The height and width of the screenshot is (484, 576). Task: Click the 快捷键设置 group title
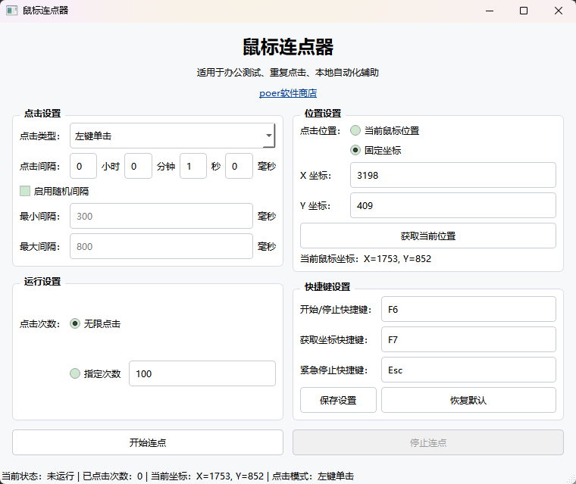point(327,286)
